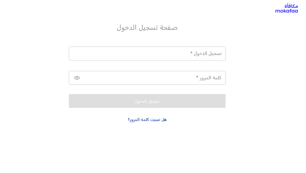Click the Mokafaa logo

[x=287, y=8]
